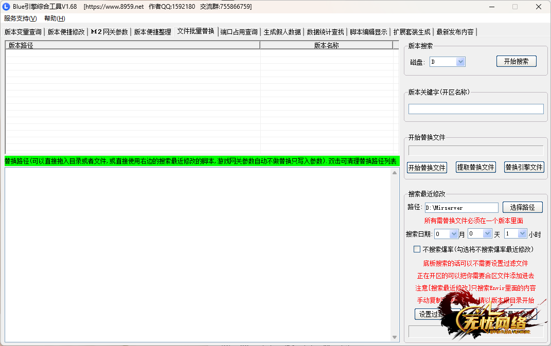Click the green 替换路径 header bar
The height and width of the screenshot is (346, 551).
(x=201, y=161)
